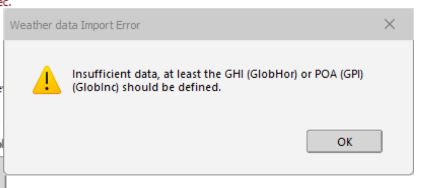Click the OK button
This screenshot has width=427, height=188.
344,141
